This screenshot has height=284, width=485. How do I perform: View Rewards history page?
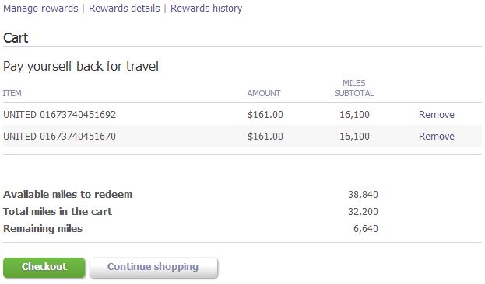point(206,9)
